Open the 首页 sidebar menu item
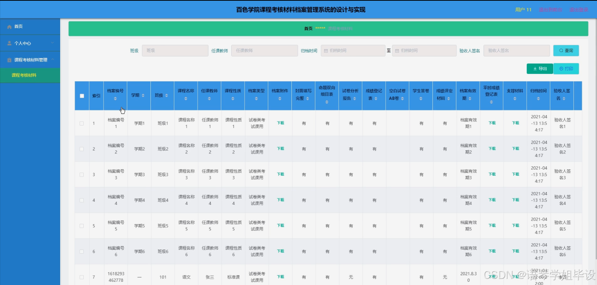Screen dimensions: 597x285 pos(30,27)
